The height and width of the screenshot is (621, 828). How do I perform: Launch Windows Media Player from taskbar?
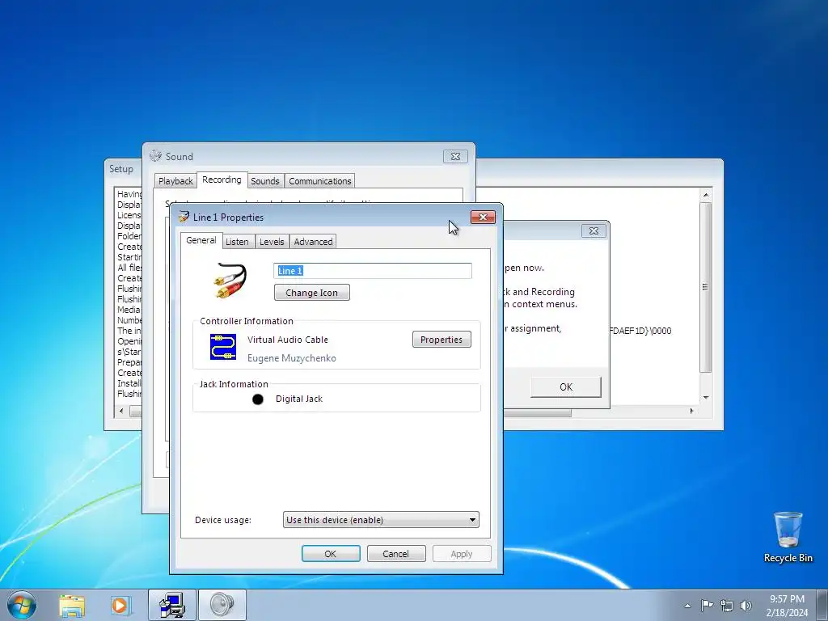[x=120, y=605]
